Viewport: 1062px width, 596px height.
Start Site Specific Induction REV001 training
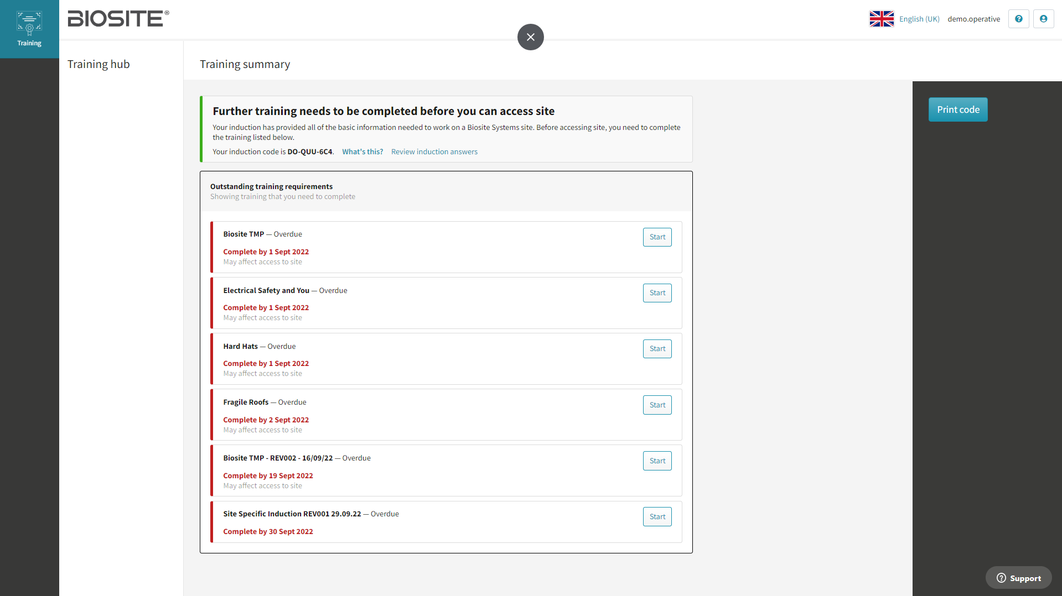(x=657, y=517)
